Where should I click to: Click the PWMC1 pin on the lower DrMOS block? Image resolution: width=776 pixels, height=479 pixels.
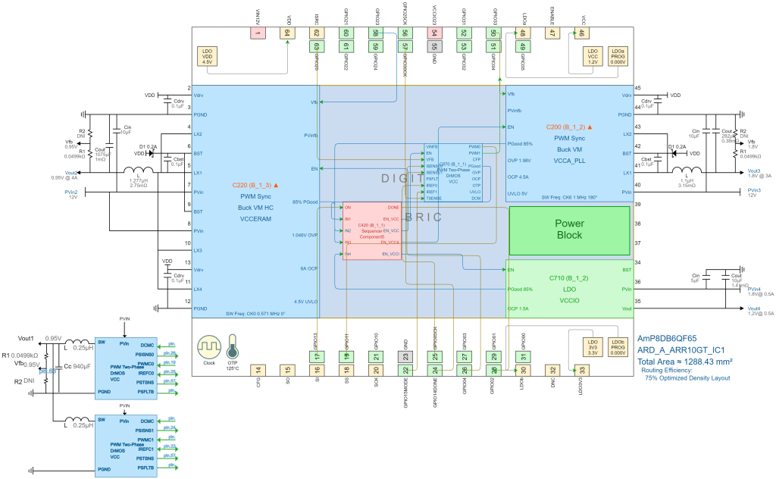tap(145, 440)
